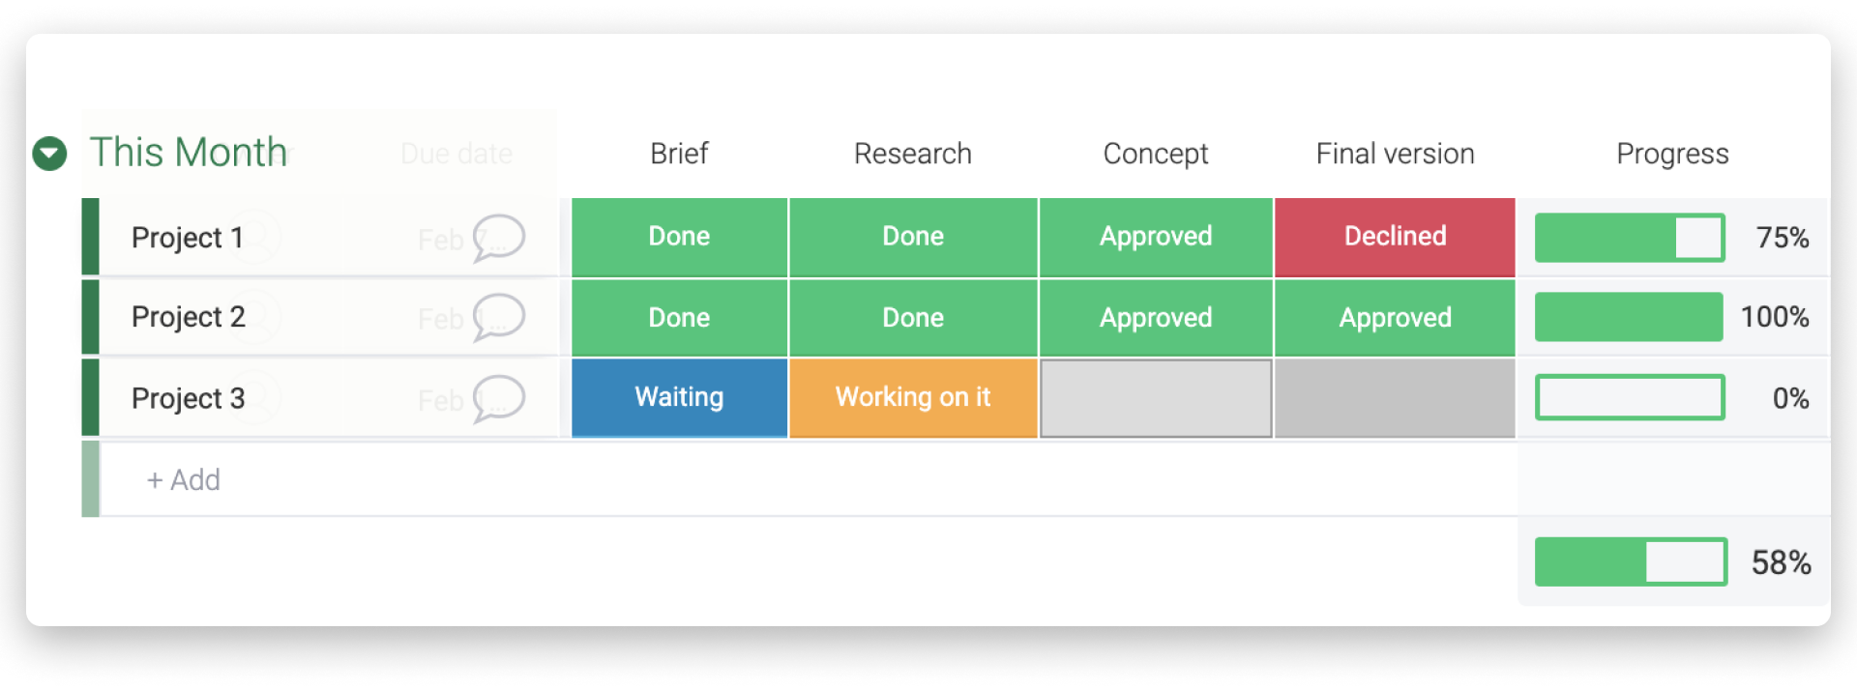Click the faded person icon on Project 1
This screenshot has width=1857, height=689.
point(255,237)
